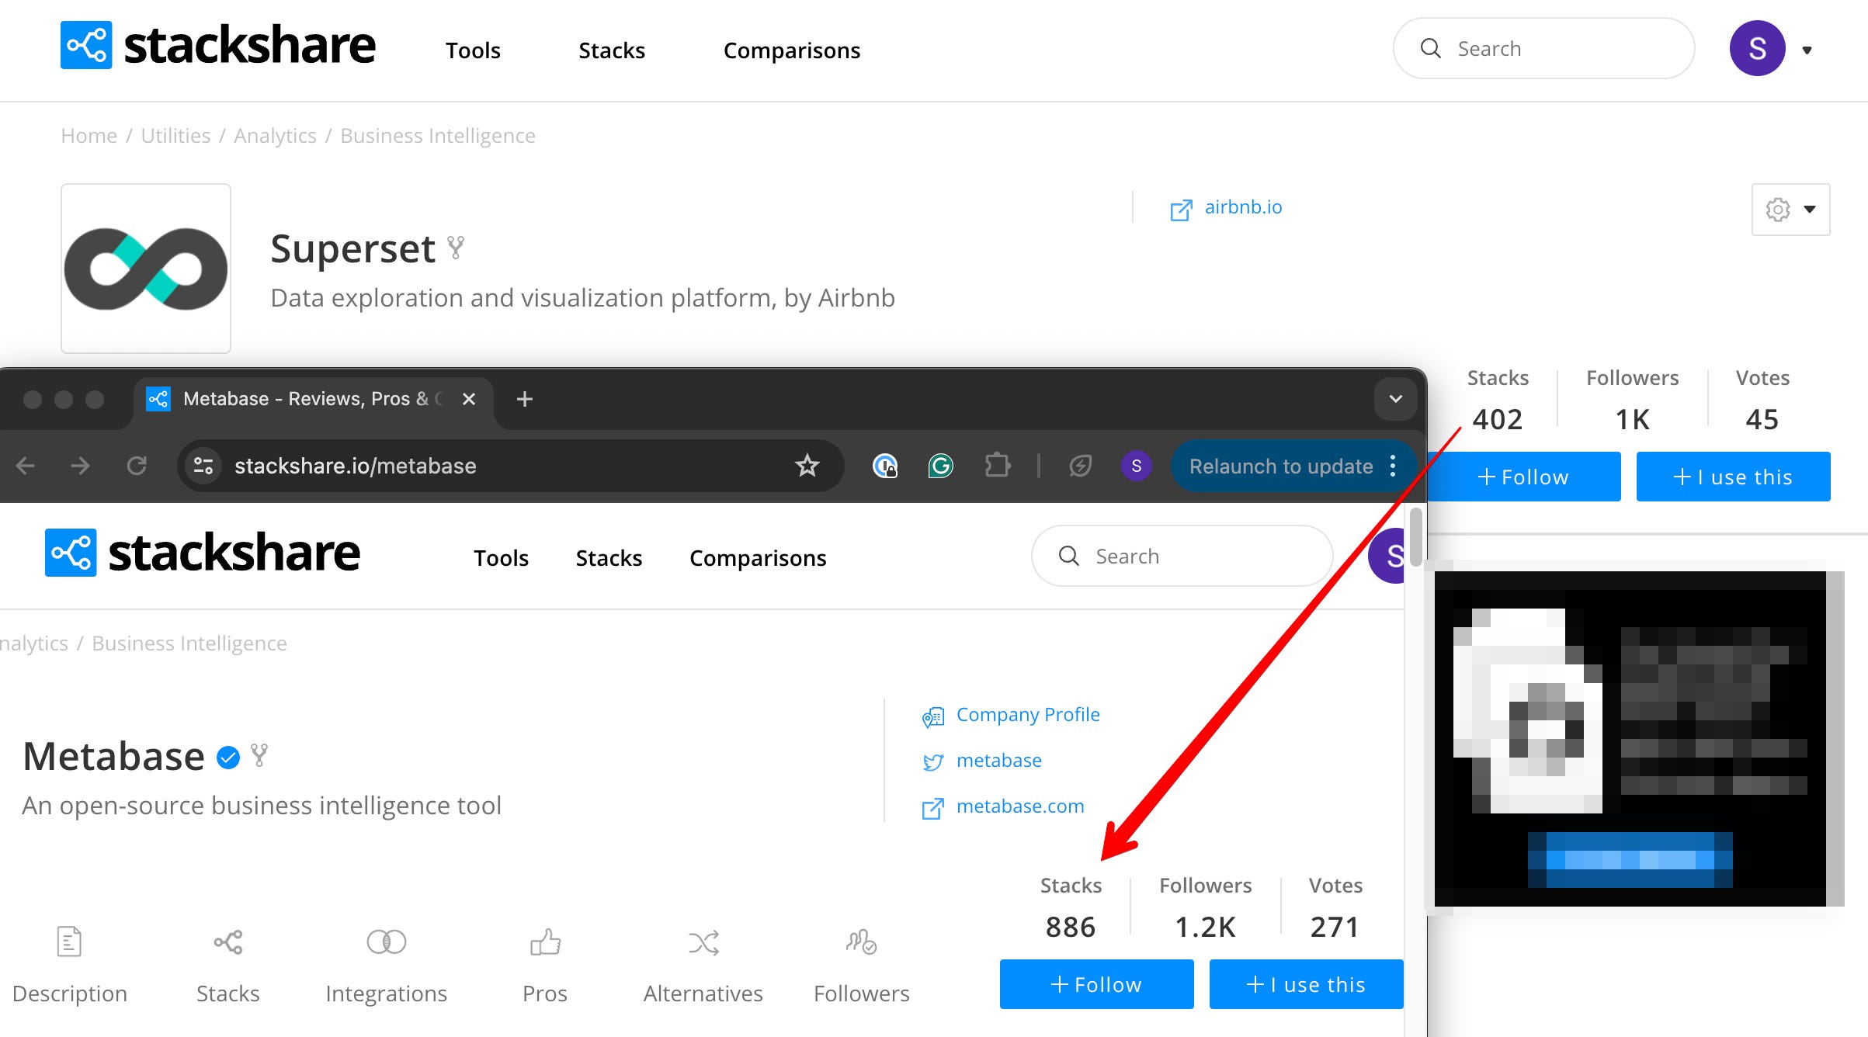Click the Superset infinity logo thumbnail

(x=146, y=269)
